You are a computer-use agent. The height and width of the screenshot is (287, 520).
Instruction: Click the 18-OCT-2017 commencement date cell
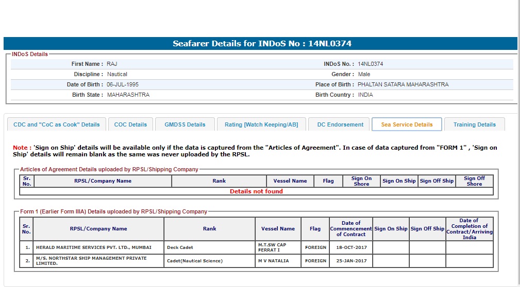(x=350, y=247)
